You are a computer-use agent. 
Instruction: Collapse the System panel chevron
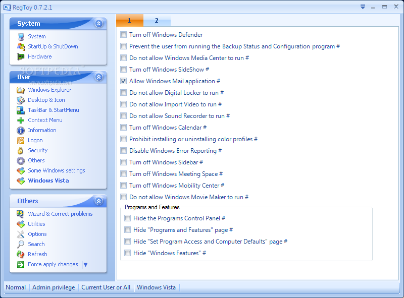coord(99,23)
